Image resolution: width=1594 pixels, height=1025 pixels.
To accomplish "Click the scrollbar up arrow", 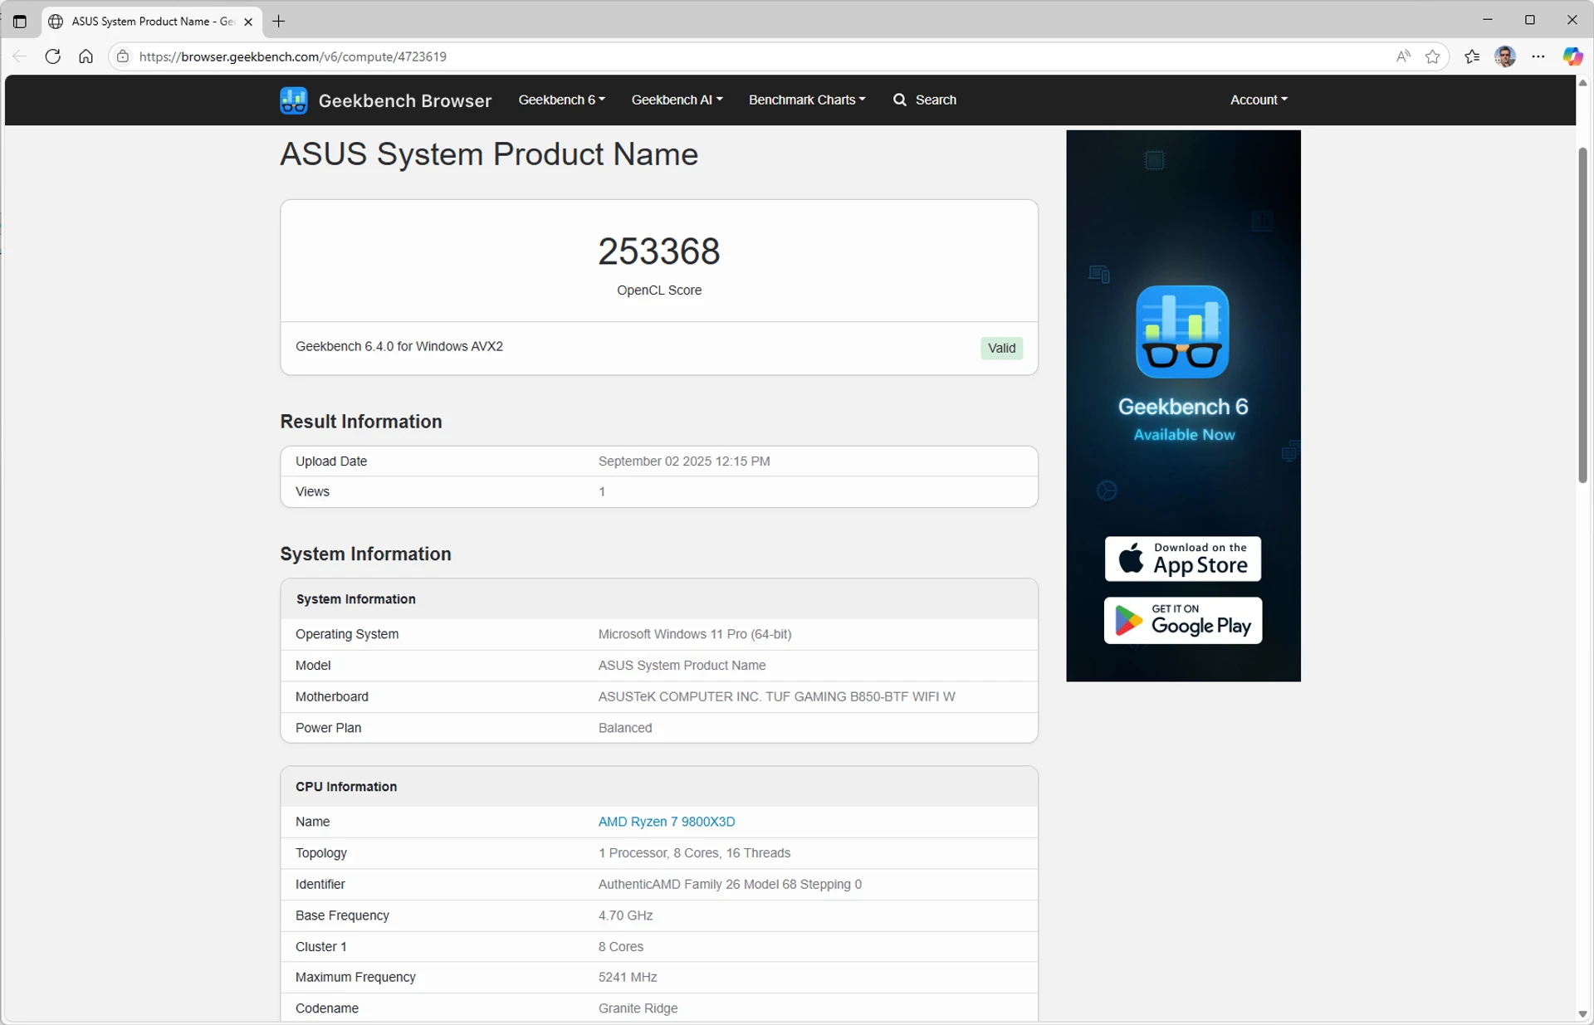I will pos(1582,83).
